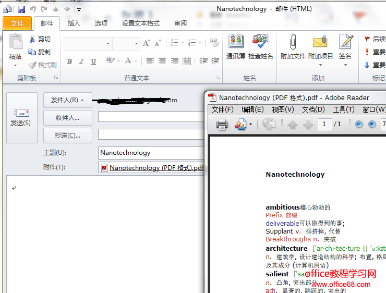This screenshot has height=293, width=386.
Task: Open the font name combo box
Action: coord(88,44)
